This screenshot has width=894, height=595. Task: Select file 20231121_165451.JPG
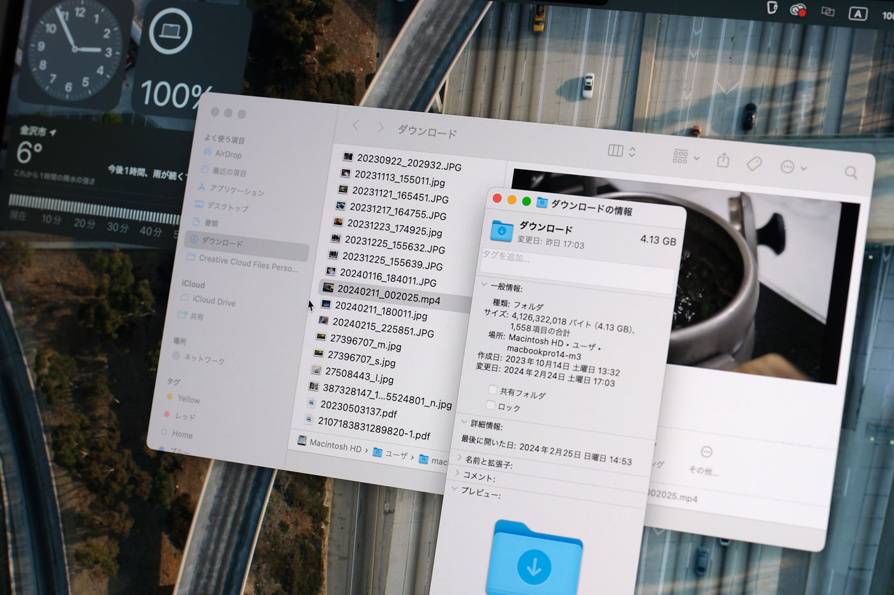393,194
